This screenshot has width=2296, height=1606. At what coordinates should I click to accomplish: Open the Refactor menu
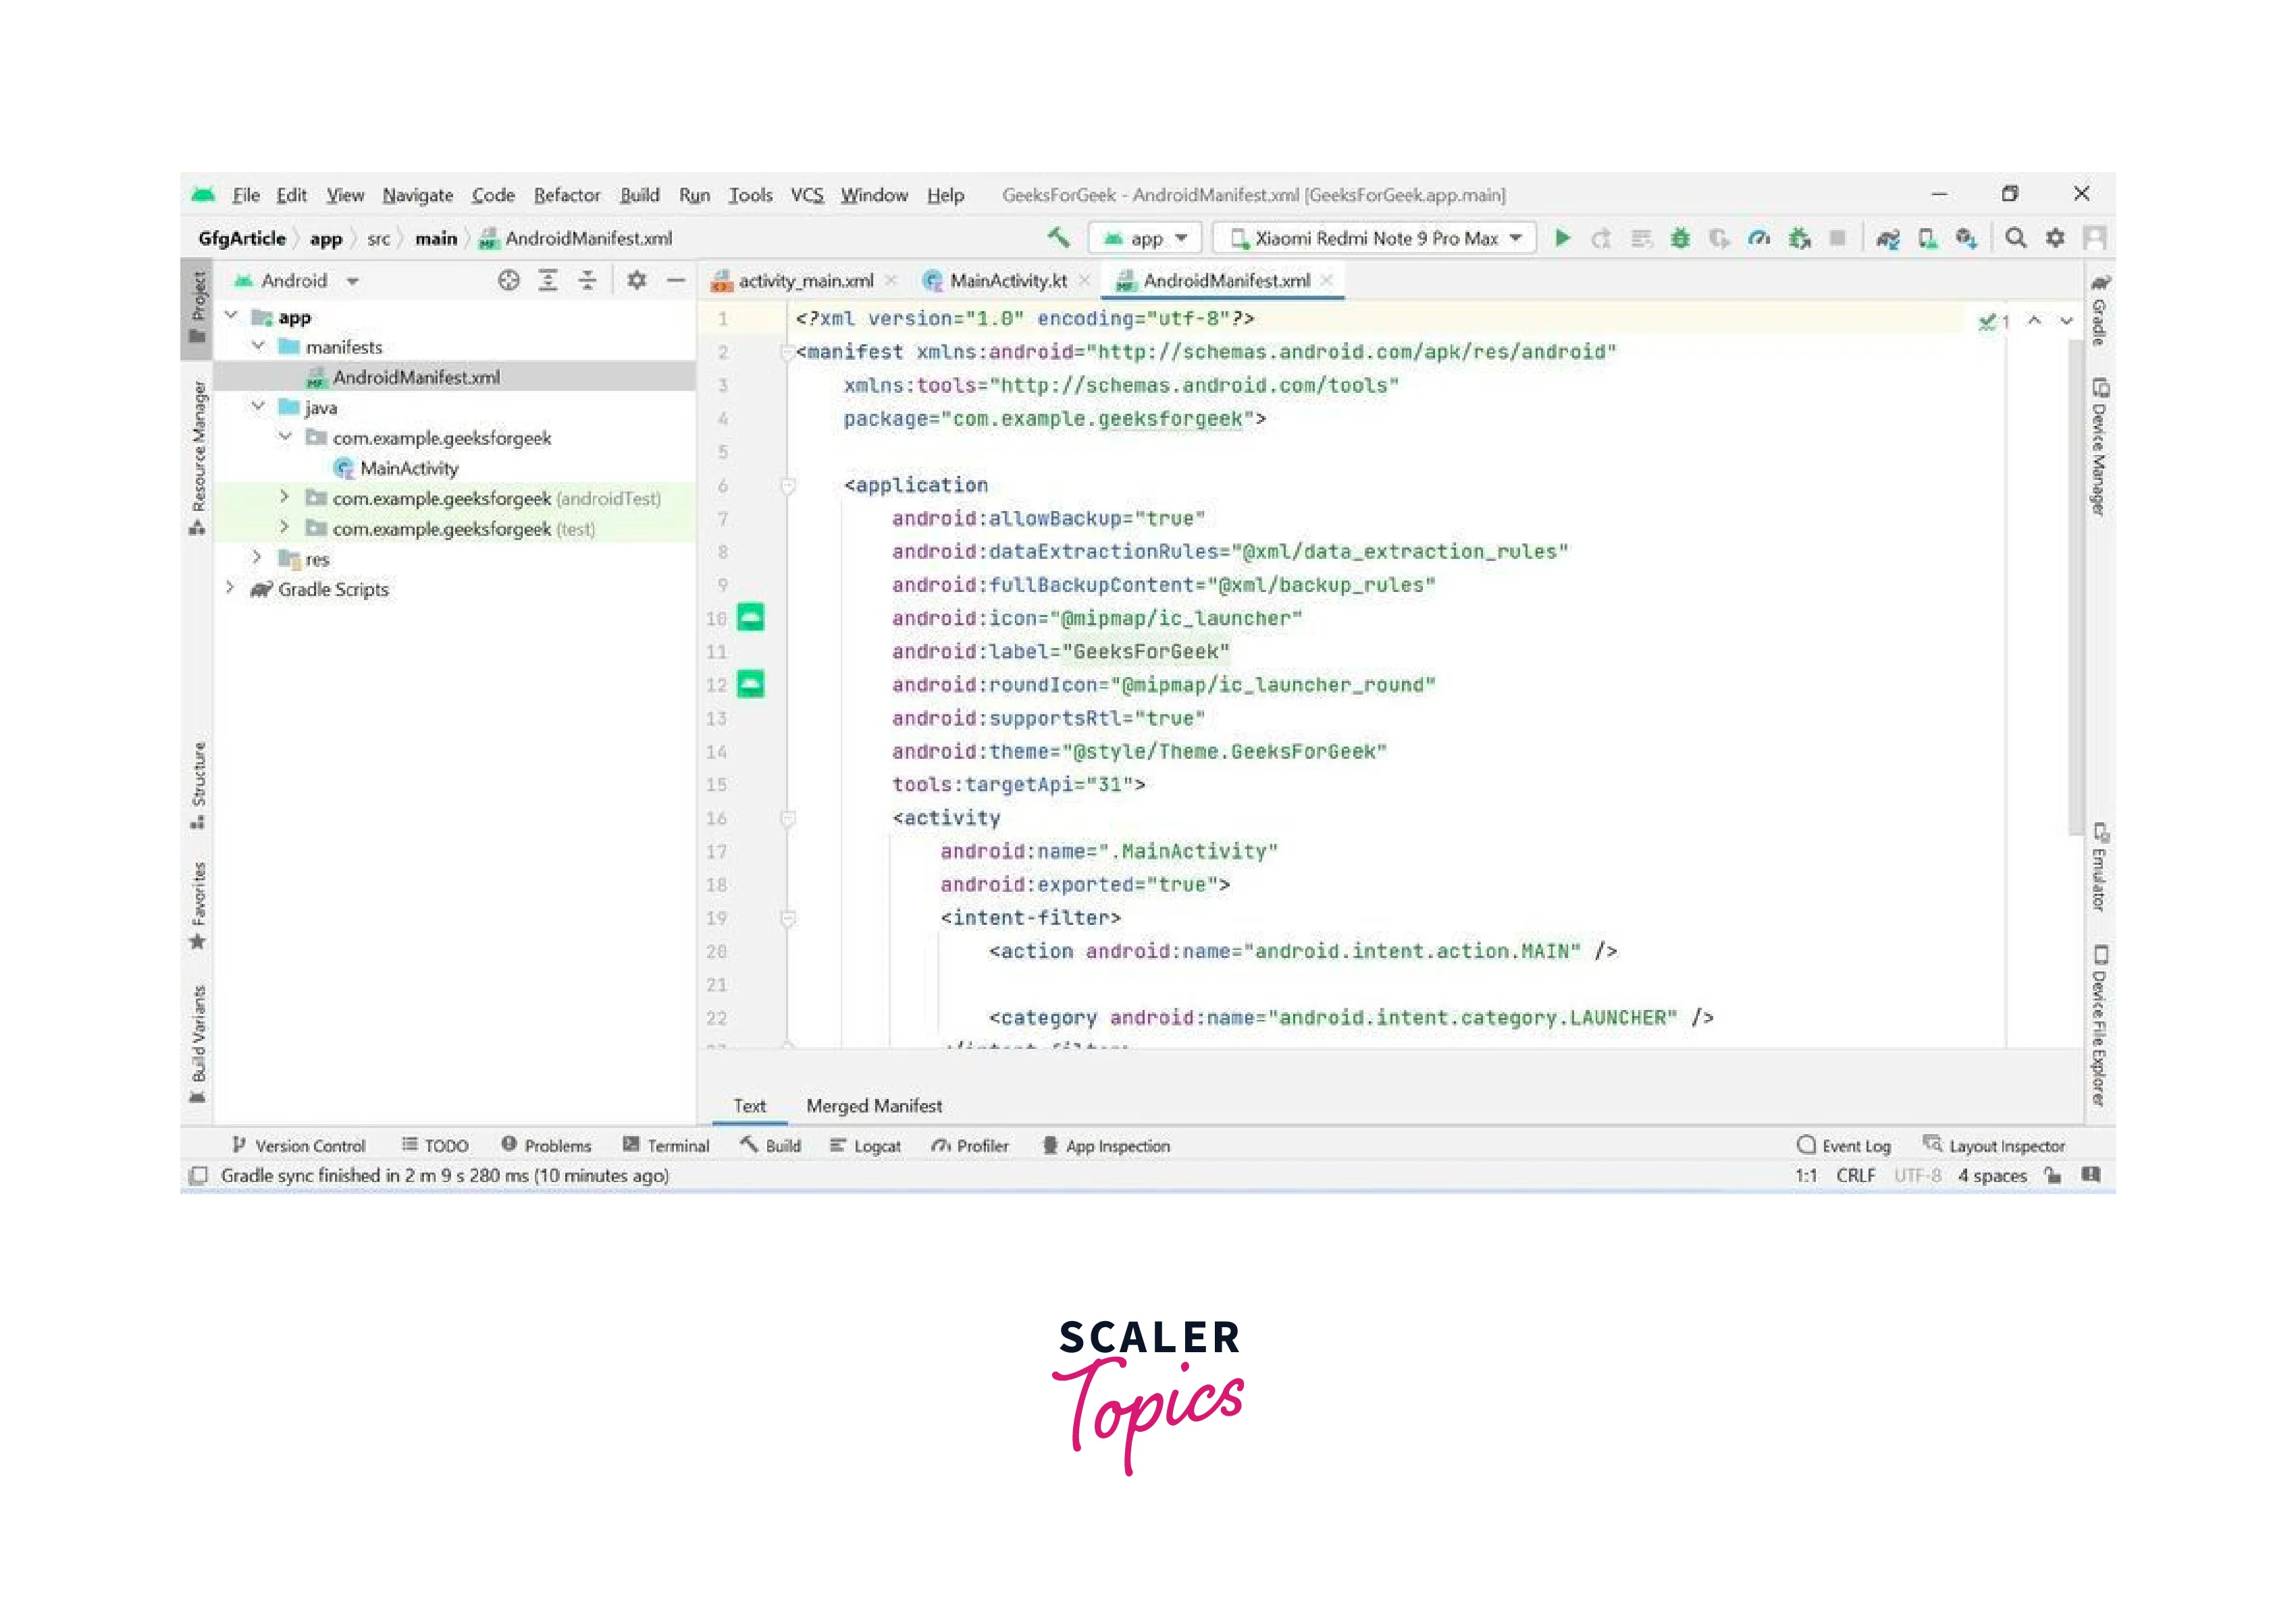click(566, 195)
